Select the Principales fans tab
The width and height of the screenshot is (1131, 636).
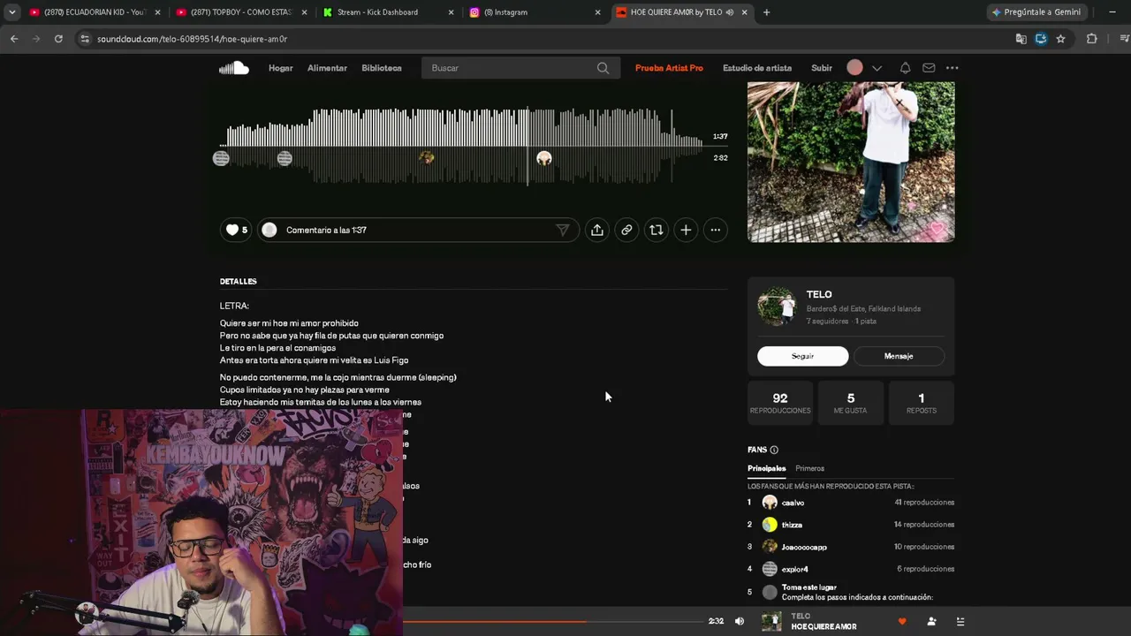click(x=766, y=468)
